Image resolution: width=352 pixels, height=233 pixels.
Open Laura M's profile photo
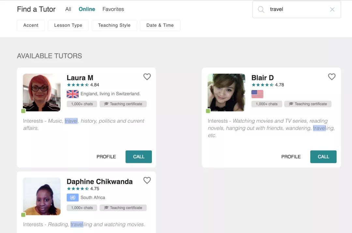(x=42, y=93)
